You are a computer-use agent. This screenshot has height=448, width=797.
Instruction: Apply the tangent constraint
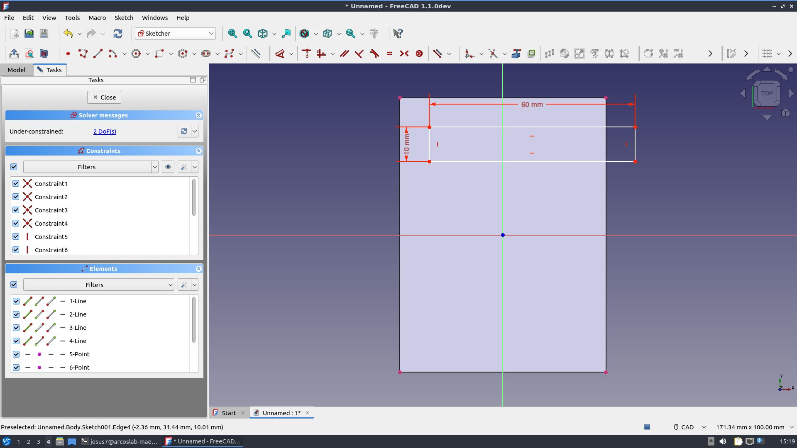click(374, 54)
